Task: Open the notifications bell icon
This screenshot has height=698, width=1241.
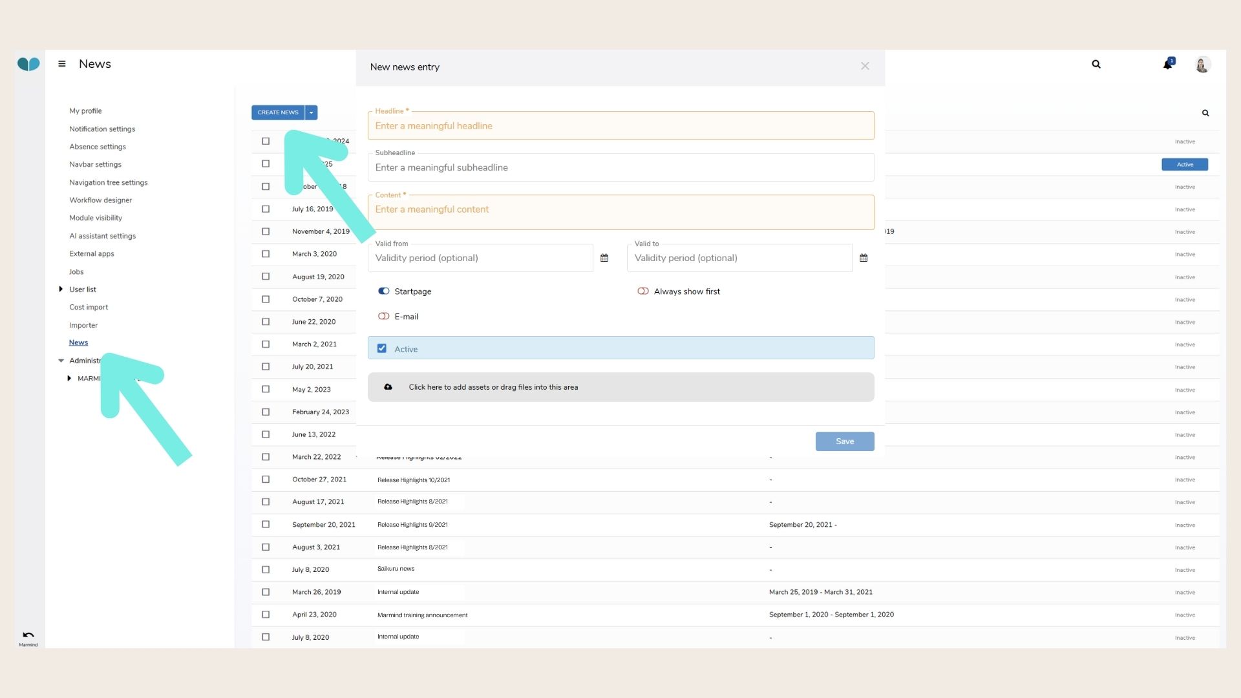Action: click(1167, 65)
